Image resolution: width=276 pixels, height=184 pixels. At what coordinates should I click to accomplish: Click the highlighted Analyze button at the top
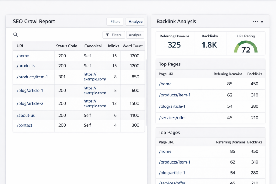click(135, 21)
